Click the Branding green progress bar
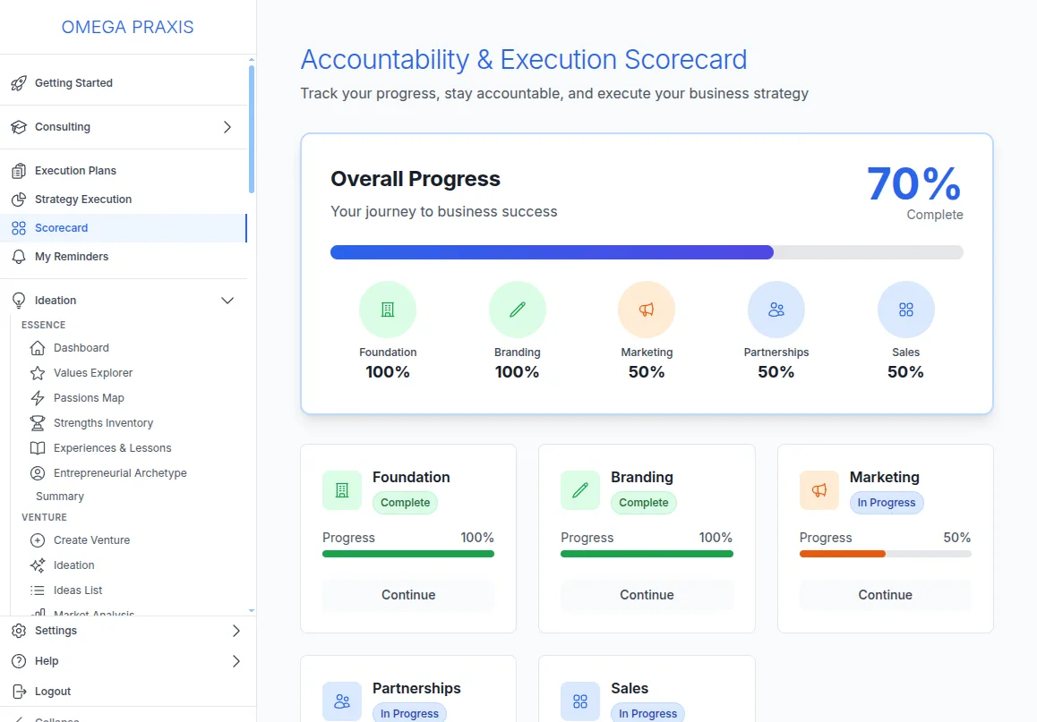The width and height of the screenshot is (1037, 722). (647, 554)
